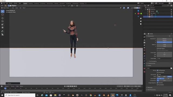Open the Frame Rate dropdown
Viewport: 173px width, 97px height.
[164, 58]
